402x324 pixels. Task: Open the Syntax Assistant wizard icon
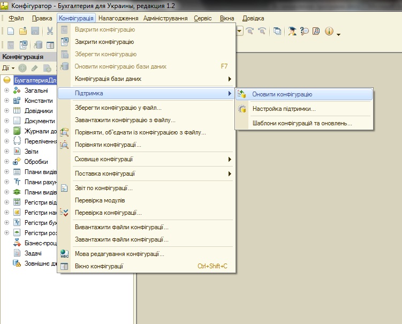pos(292,31)
